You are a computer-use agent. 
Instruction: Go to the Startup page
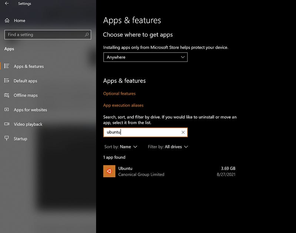click(20, 139)
